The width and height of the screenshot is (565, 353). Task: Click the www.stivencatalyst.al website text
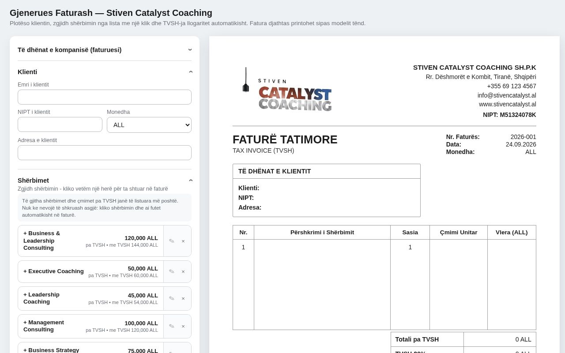508,104
